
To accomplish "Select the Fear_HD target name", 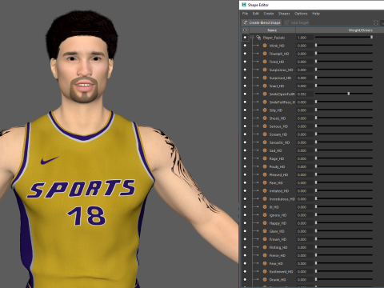I will tap(276, 264).
